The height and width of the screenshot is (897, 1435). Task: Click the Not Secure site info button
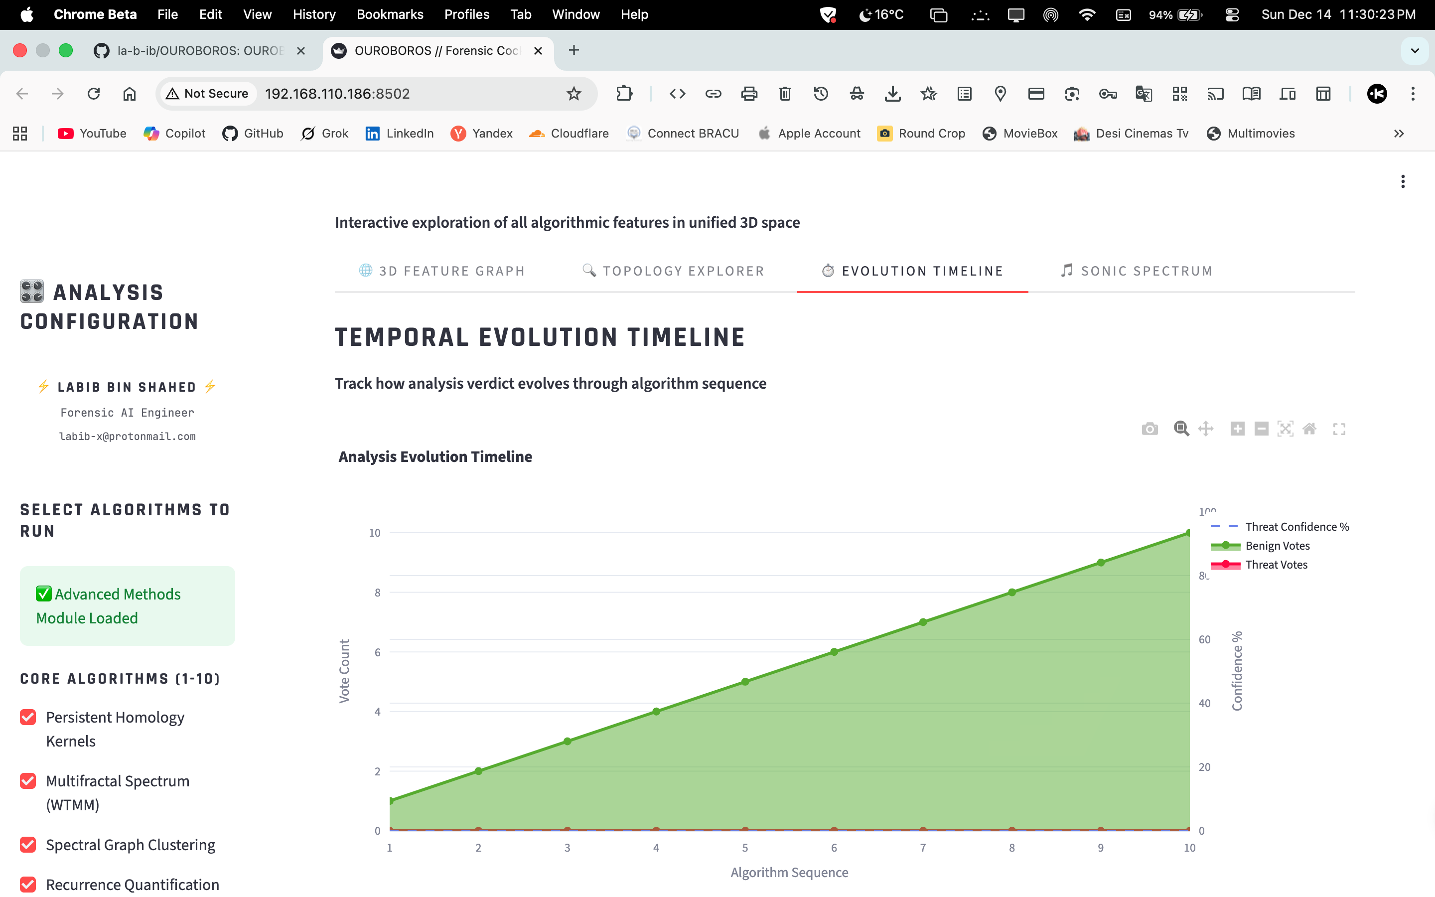pyautogui.click(x=208, y=94)
